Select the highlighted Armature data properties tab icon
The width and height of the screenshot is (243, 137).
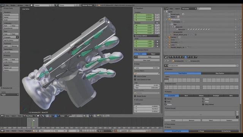coord(186,57)
